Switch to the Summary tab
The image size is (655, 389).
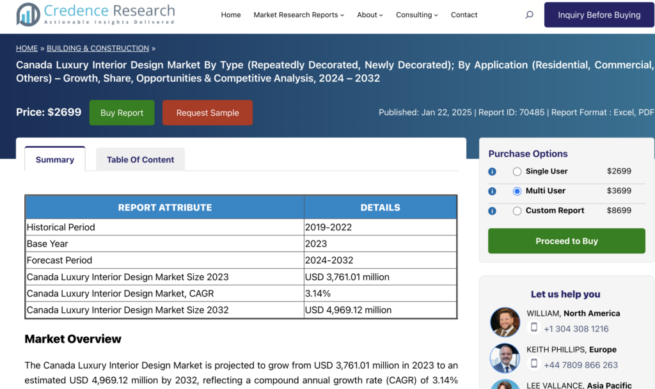coord(55,159)
